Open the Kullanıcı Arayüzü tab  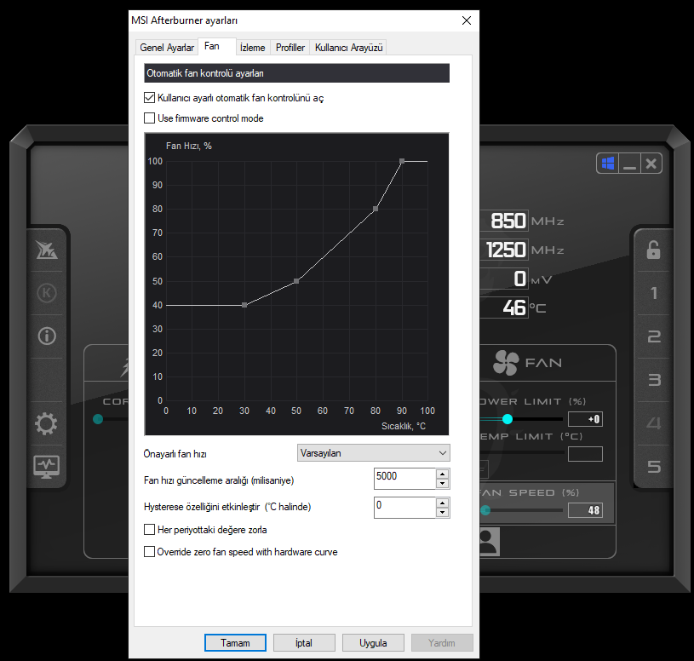[349, 48]
